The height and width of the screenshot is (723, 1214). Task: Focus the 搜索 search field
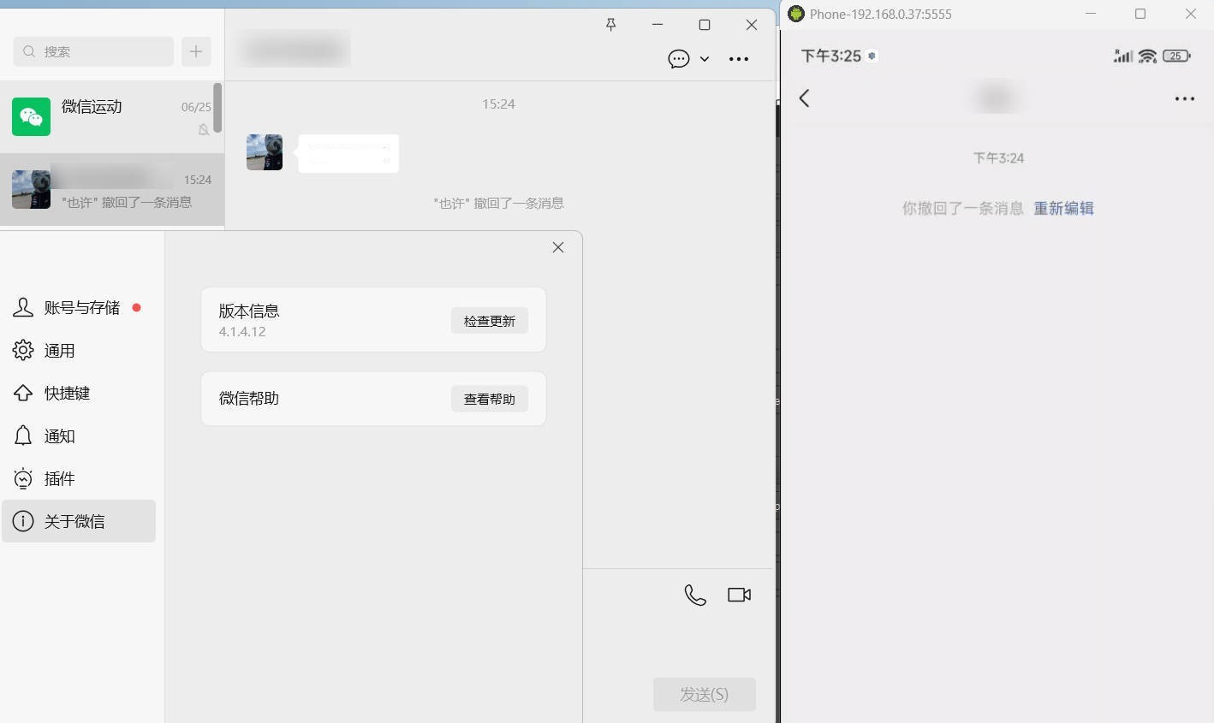93,51
